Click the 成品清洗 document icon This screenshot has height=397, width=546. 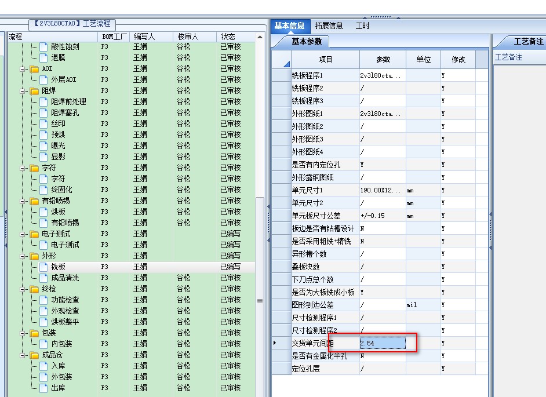point(43,278)
